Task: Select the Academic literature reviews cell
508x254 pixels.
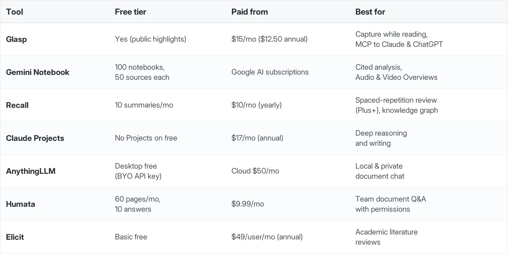Action: (x=386, y=237)
